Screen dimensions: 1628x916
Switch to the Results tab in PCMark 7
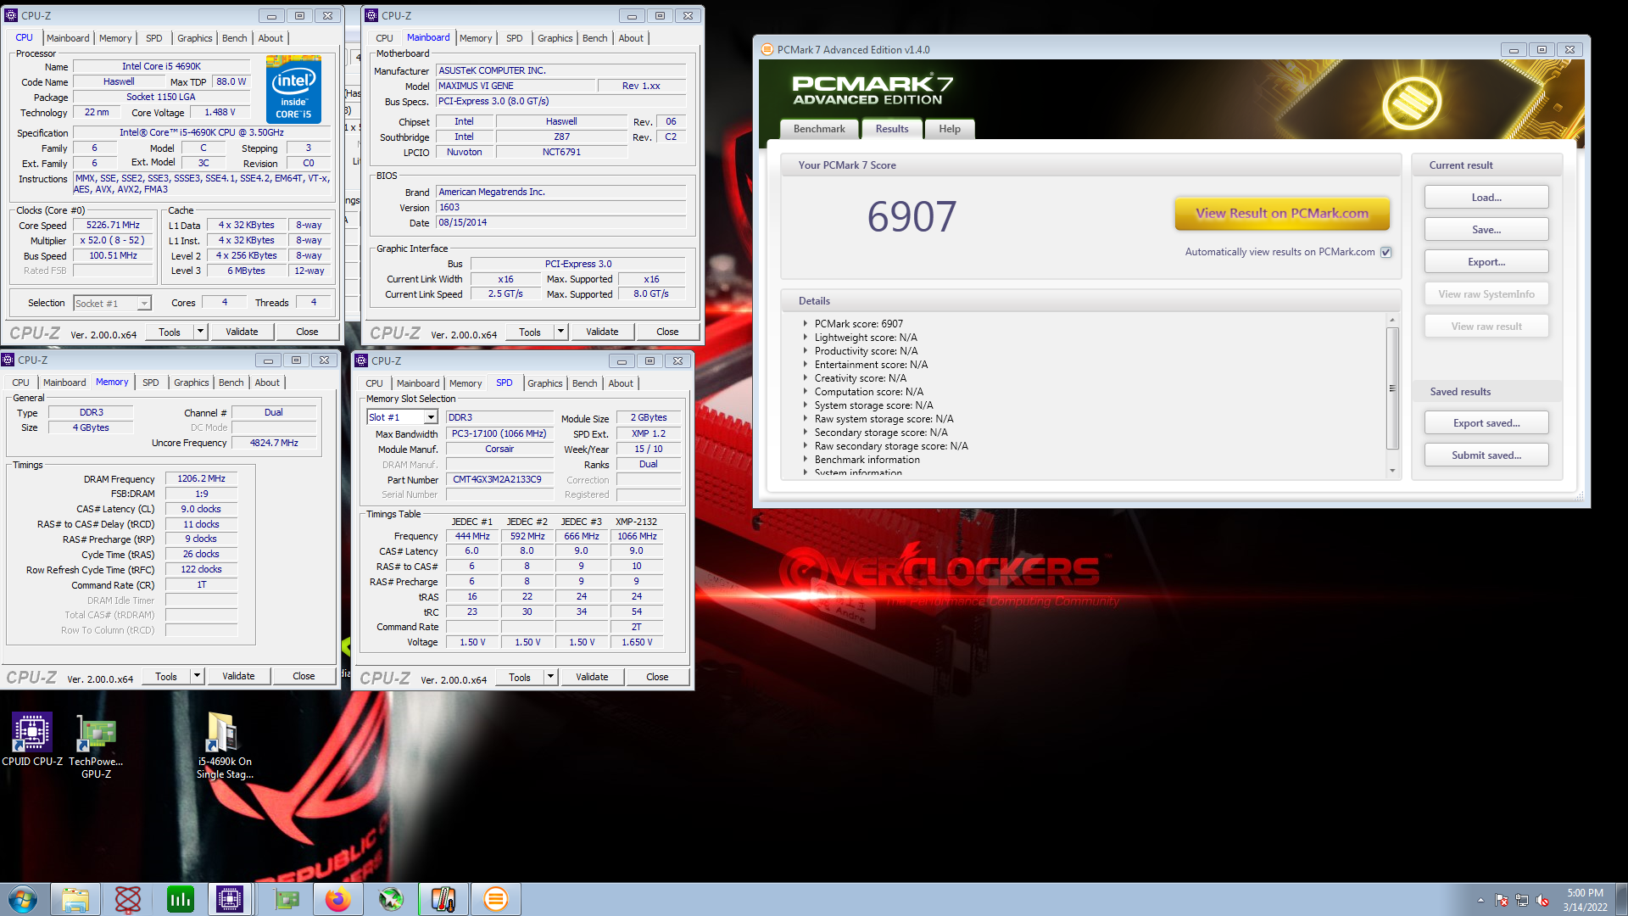point(892,129)
